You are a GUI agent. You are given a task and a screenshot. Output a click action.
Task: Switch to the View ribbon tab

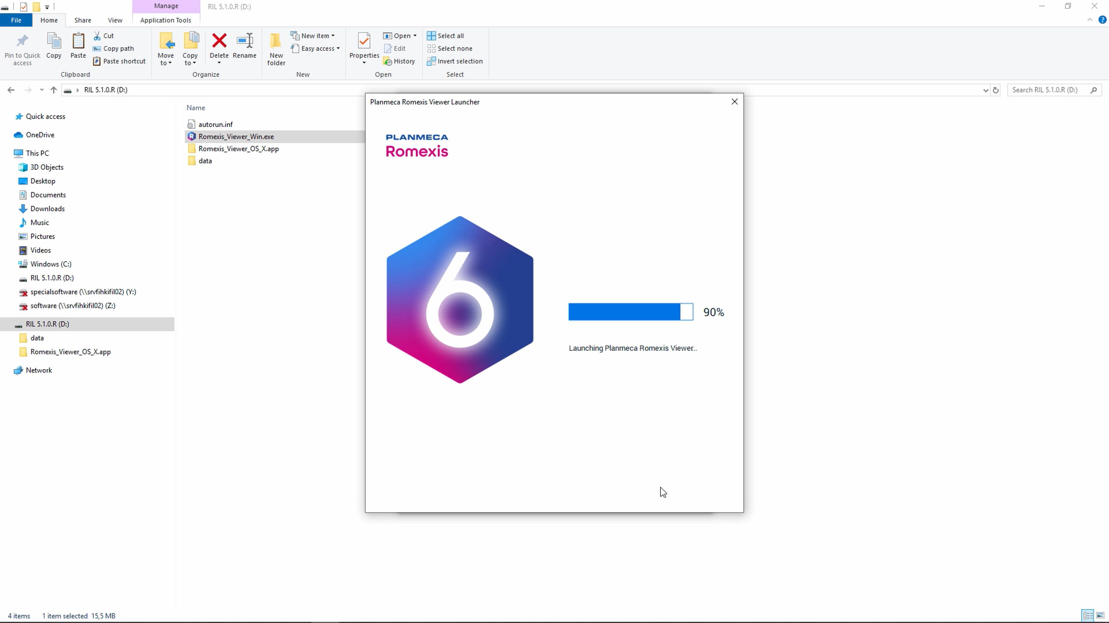[115, 20]
